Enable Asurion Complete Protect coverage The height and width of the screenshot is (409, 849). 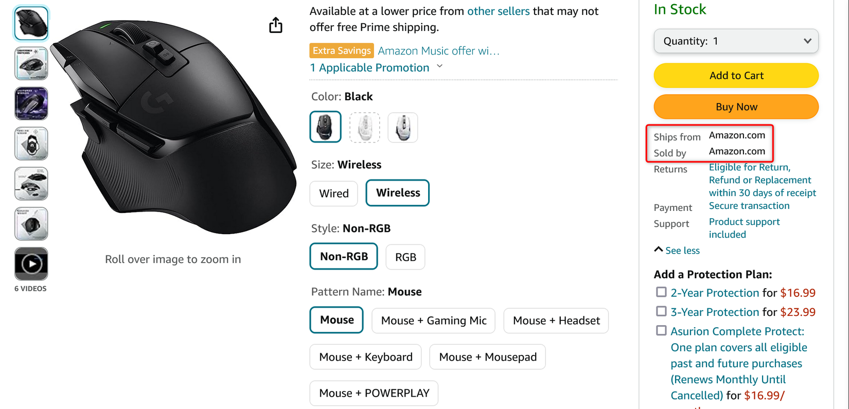pos(661,330)
